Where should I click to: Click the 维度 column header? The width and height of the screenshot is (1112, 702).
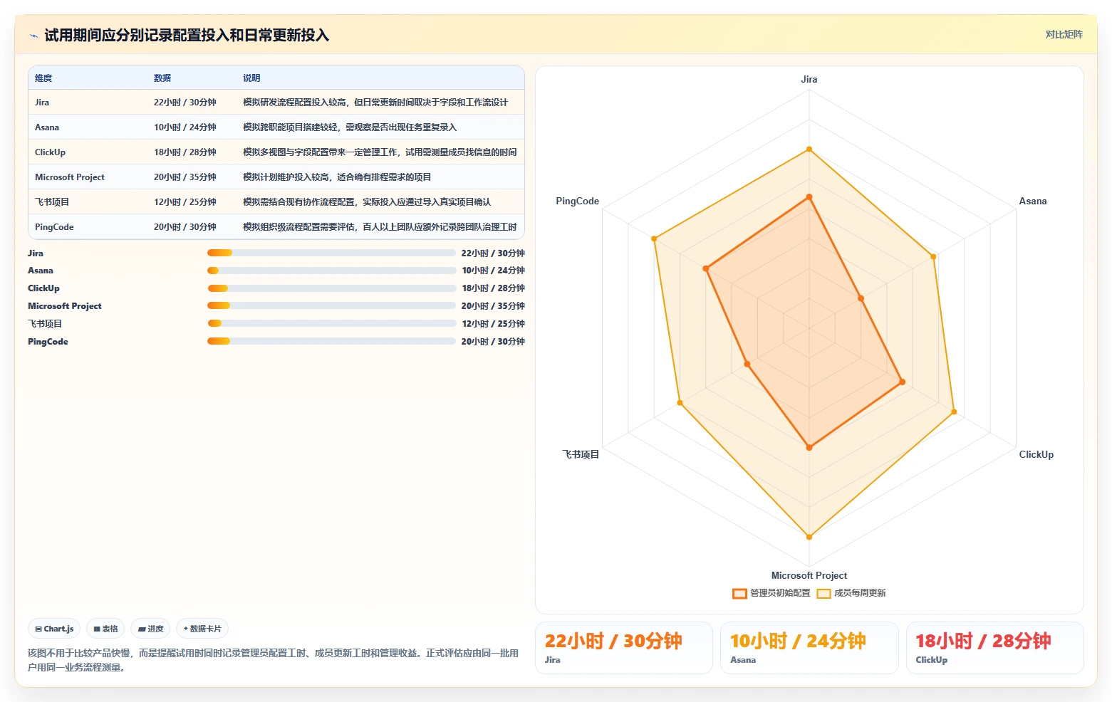(x=43, y=78)
